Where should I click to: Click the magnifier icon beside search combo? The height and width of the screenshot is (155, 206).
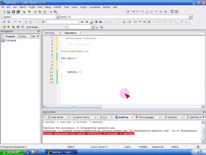pyautogui.click(x=101, y=27)
